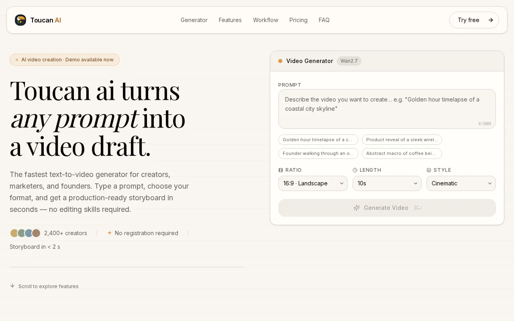Click the arrow icon inside Try free
Screen dimensions: 514x321
(490, 20)
